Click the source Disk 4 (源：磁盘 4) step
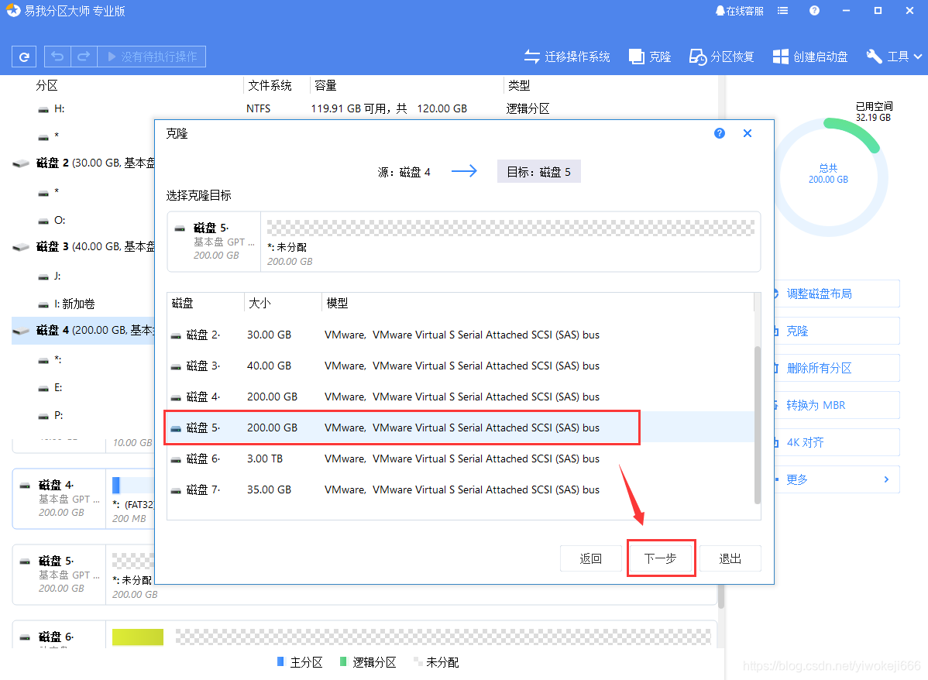 (404, 172)
